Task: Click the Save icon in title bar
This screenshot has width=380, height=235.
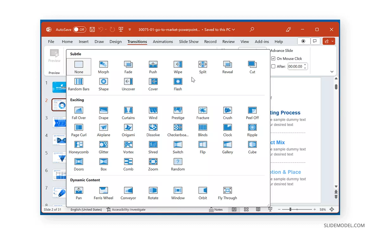Action: click(x=92, y=29)
